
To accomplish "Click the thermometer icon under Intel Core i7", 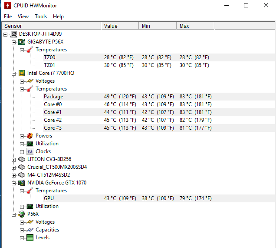I will pyautogui.click(x=30, y=89).
